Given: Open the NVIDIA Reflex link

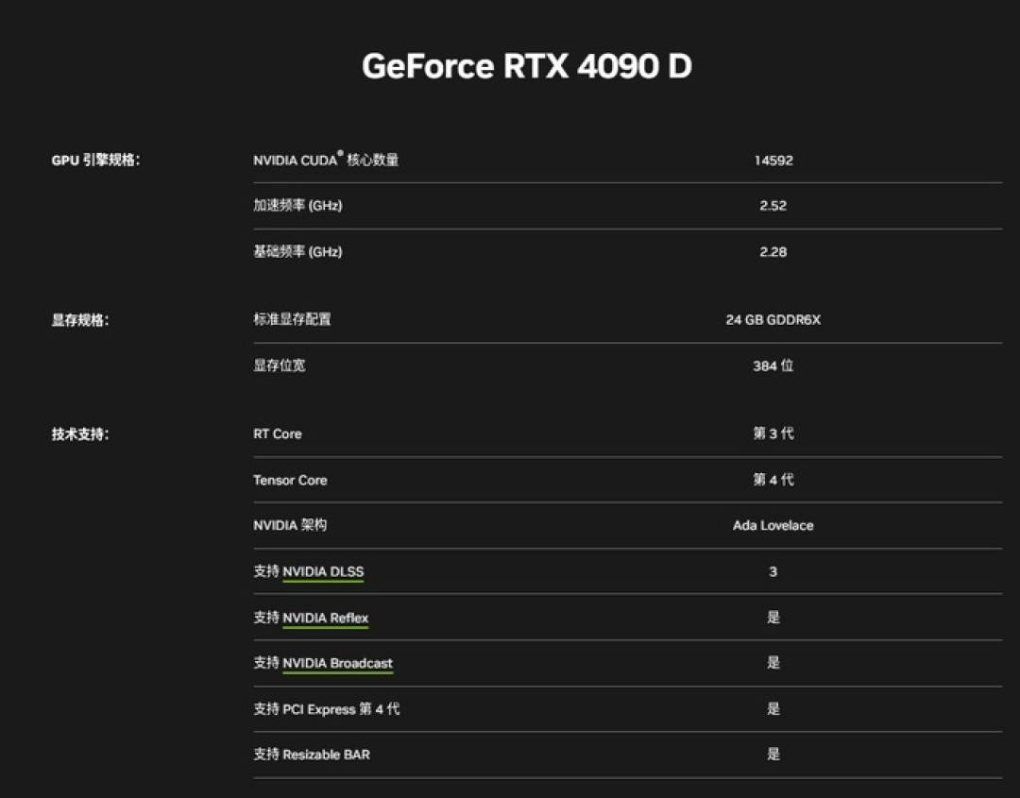Looking at the screenshot, I should pos(326,617).
